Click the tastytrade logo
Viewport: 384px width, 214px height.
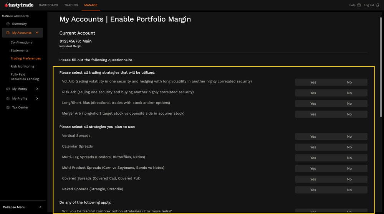[x=19, y=5]
